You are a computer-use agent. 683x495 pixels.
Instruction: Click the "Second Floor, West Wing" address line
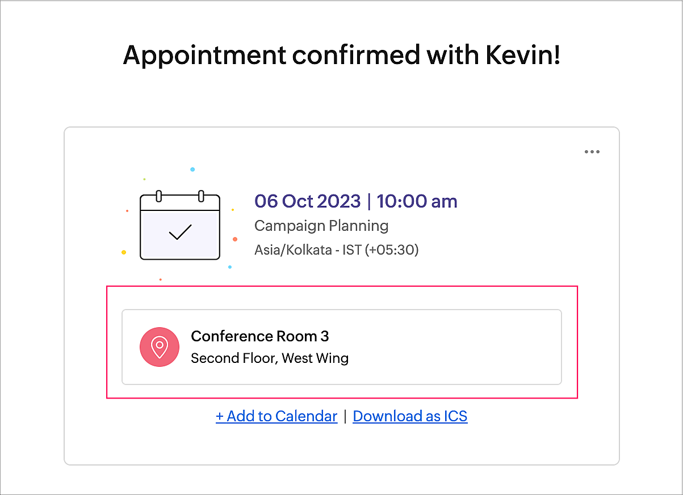coord(270,358)
